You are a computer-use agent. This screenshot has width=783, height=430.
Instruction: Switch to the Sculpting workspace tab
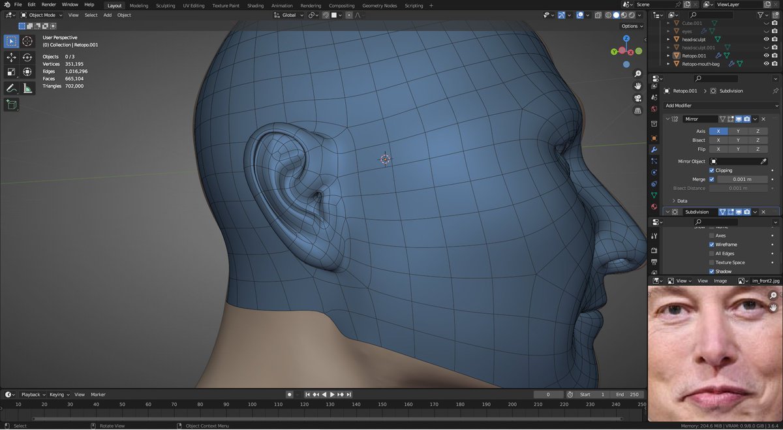click(165, 6)
